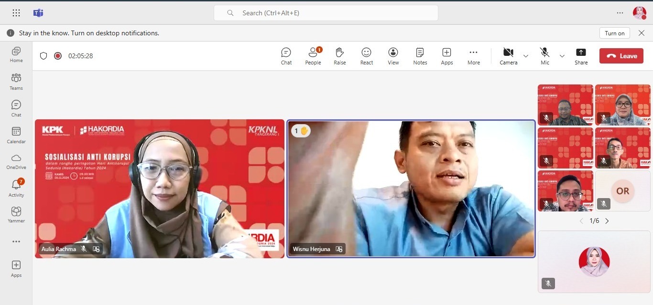This screenshot has height=305, width=653.
Task: Raise your hand in the meeting
Action: click(339, 56)
